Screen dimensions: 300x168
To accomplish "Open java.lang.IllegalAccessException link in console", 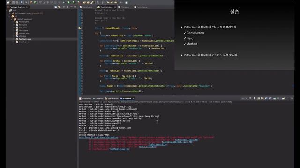I will click(x=98, y=137).
